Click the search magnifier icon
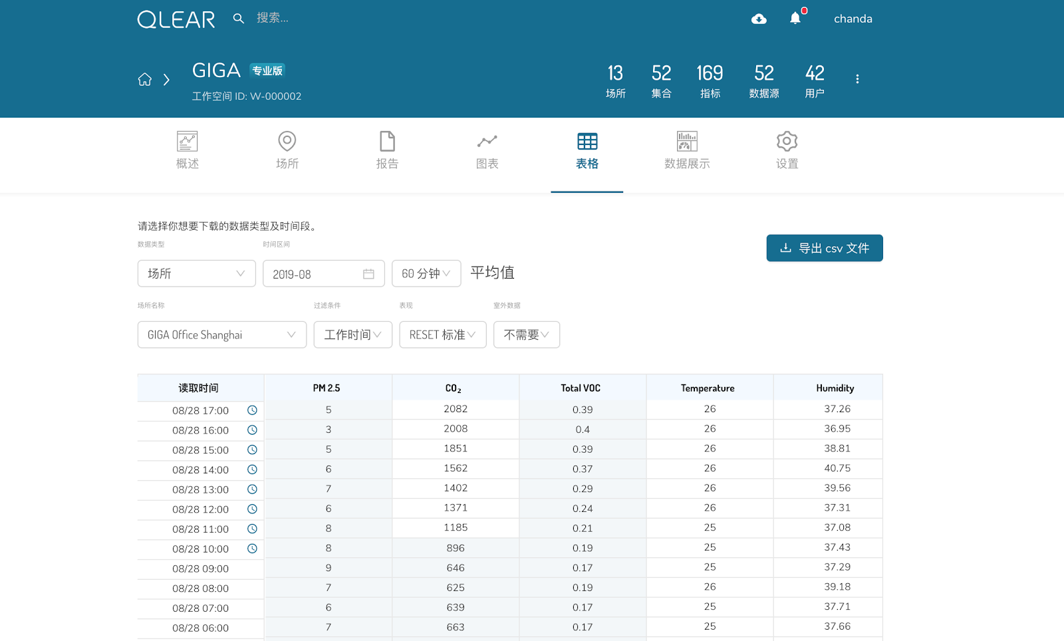The width and height of the screenshot is (1064, 641). [x=239, y=19]
